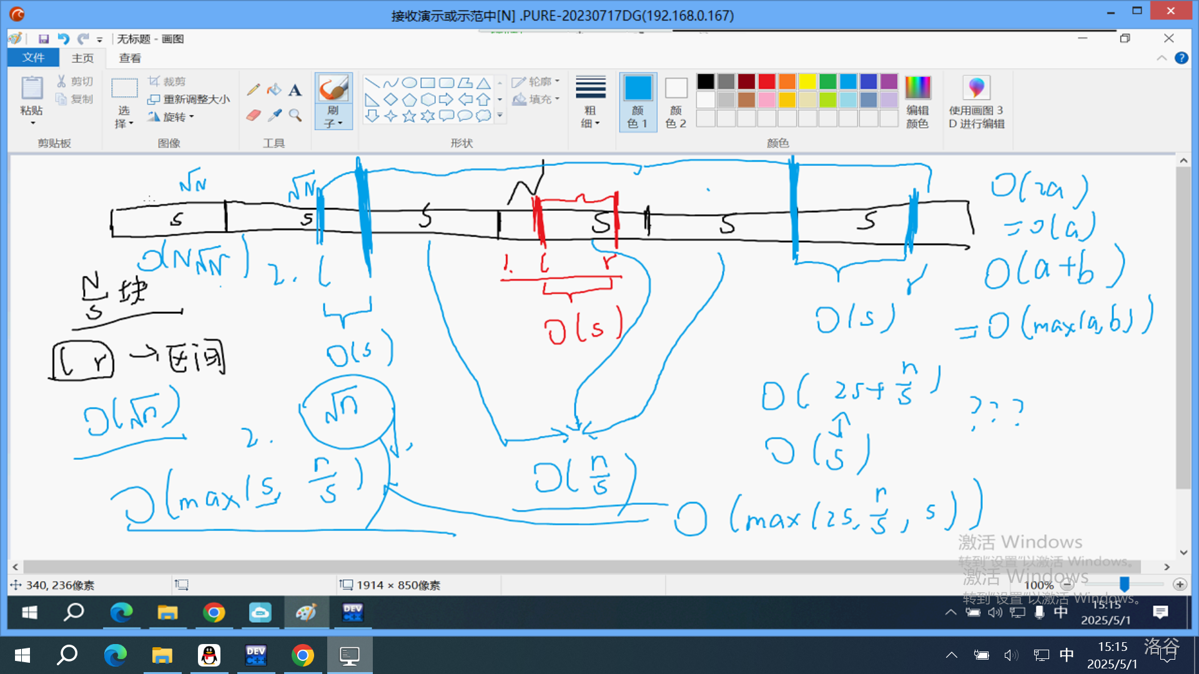Click the vertical scrollbar of canvas
Viewport: 1199px width, 674px height.
coord(1183,328)
